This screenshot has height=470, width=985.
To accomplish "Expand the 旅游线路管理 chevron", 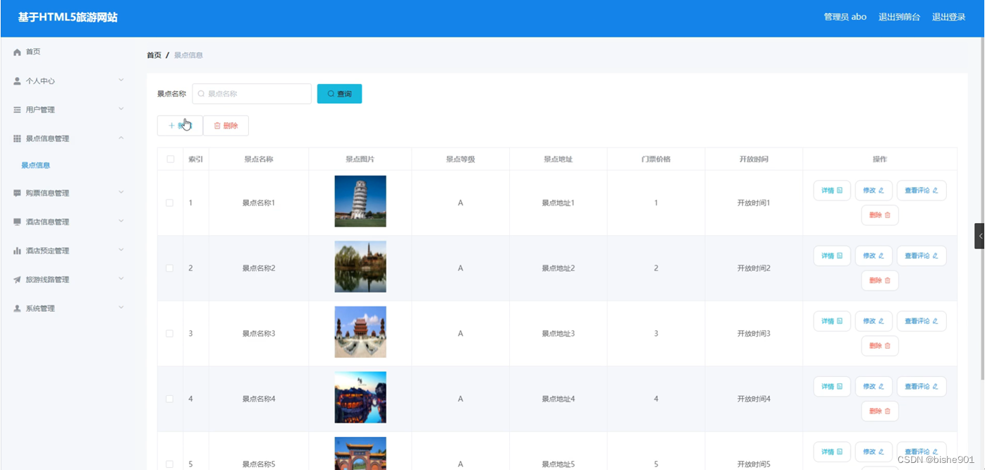I will pos(121,279).
